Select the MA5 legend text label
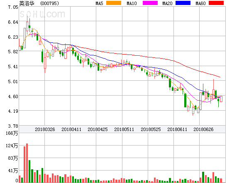This screenshot has width=249, height=183. [99, 3]
